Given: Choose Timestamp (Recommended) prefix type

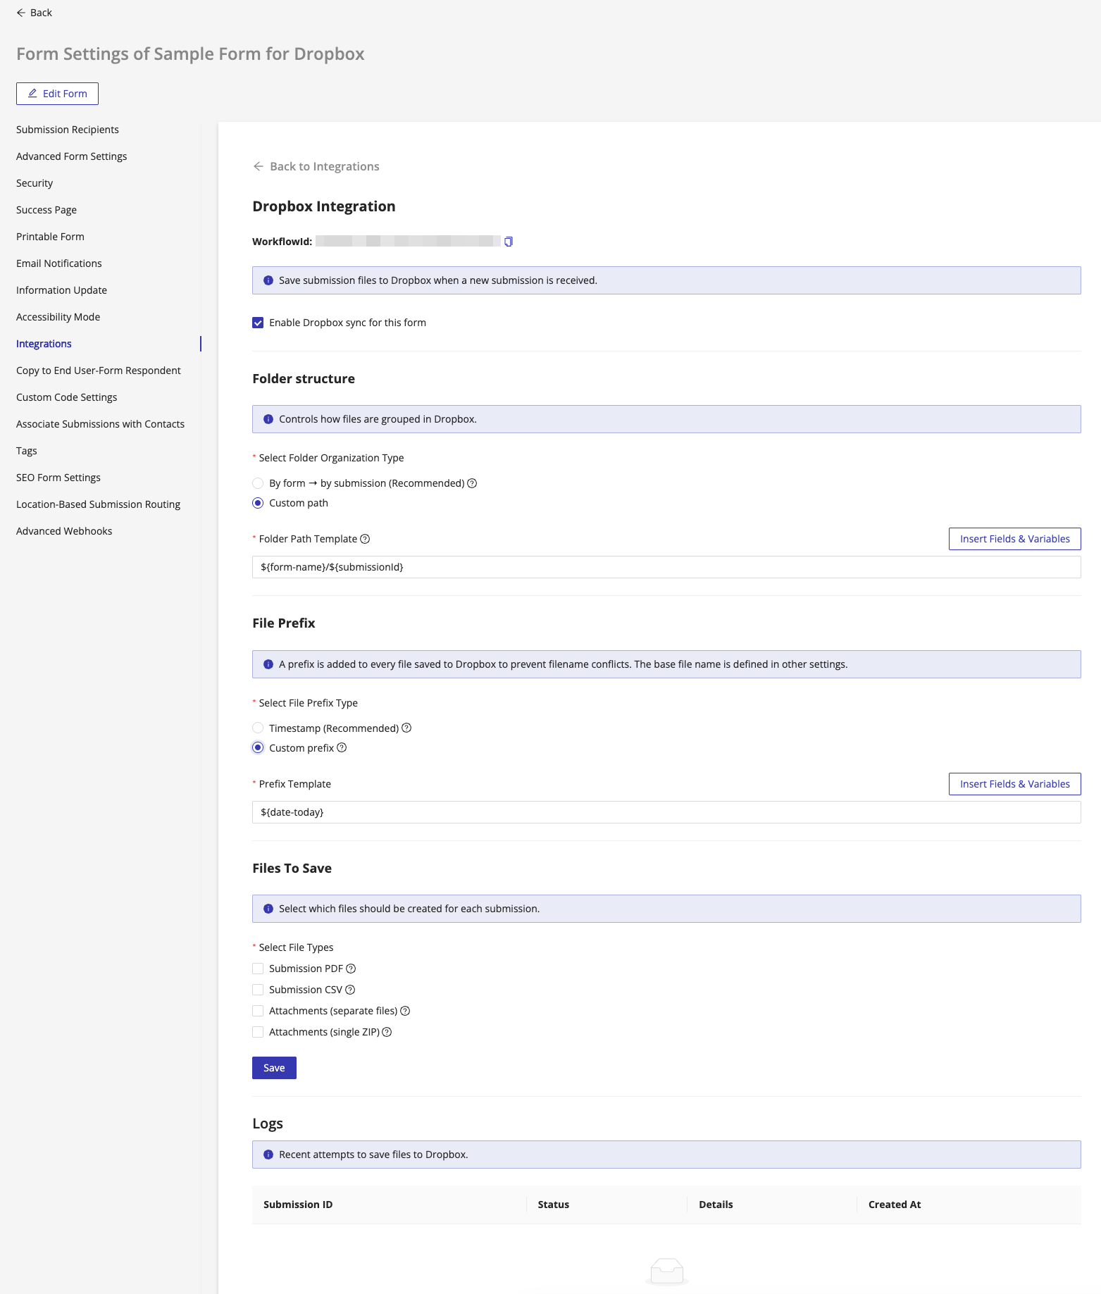Looking at the screenshot, I should [x=258, y=728].
